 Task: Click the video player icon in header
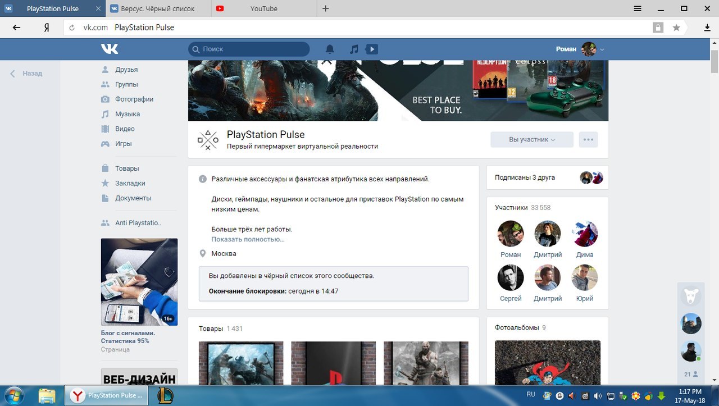point(371,49)
